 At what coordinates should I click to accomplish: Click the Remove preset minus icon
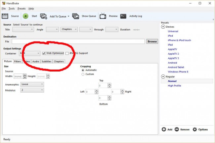[x=177, y=129]
